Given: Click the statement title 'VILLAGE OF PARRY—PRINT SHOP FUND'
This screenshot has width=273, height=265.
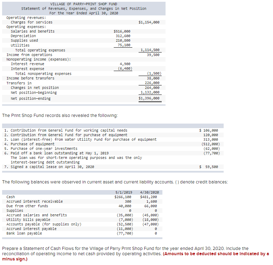Looking at the screenshot, I should tap(84, 4).
